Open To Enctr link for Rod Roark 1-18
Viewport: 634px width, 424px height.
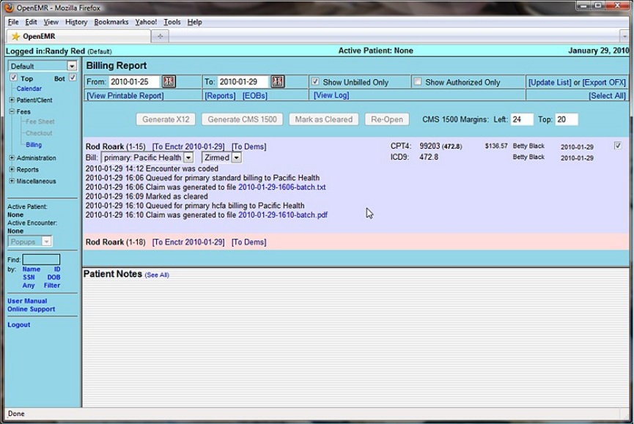tap(188, 242)
